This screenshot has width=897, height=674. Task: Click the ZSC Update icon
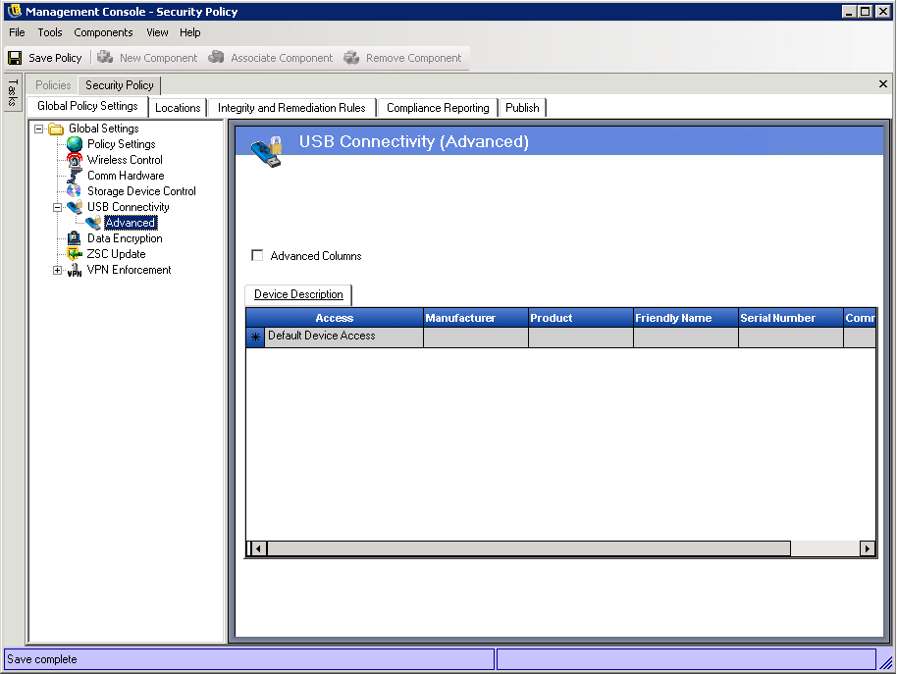(75, 254)
